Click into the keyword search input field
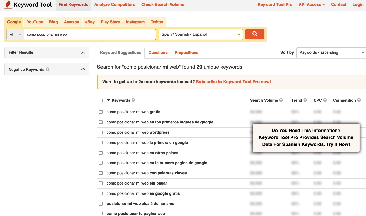Screen dimensions: 366x216 coord(90,34)
